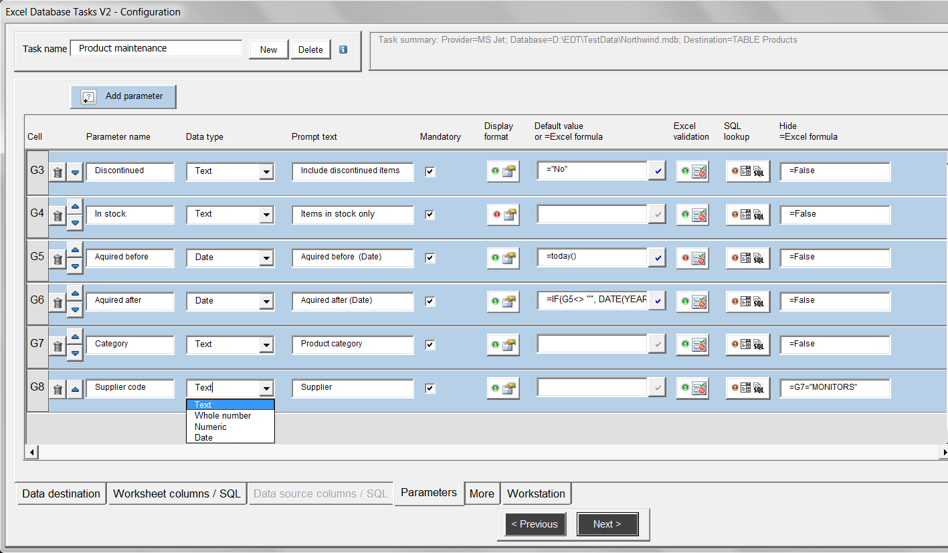Move In stock parameter up
The height and width of the screenshot is (553, 948).
click(75, 207)
